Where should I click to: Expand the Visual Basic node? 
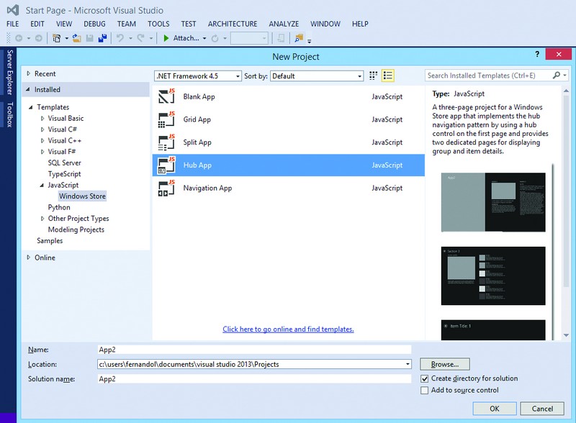(x=42, y=118)
